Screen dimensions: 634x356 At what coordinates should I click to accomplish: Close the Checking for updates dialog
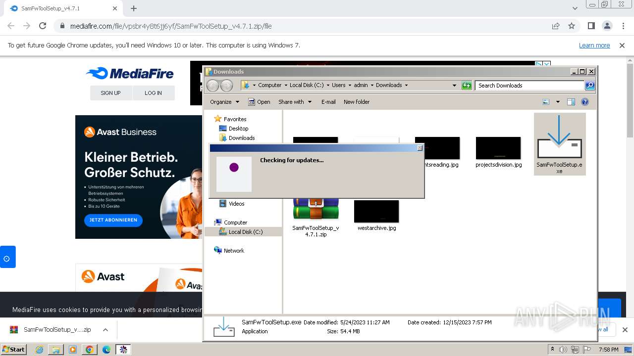click(420, 148)
